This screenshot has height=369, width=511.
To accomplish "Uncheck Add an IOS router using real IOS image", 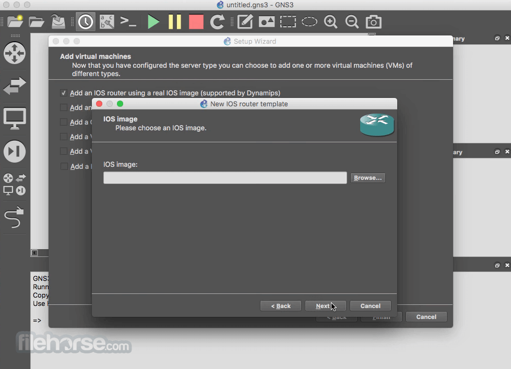I will pos(64,93).
